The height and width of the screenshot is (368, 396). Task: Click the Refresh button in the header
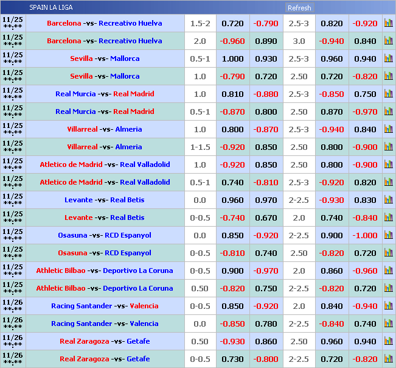click(x=299, y=8)
